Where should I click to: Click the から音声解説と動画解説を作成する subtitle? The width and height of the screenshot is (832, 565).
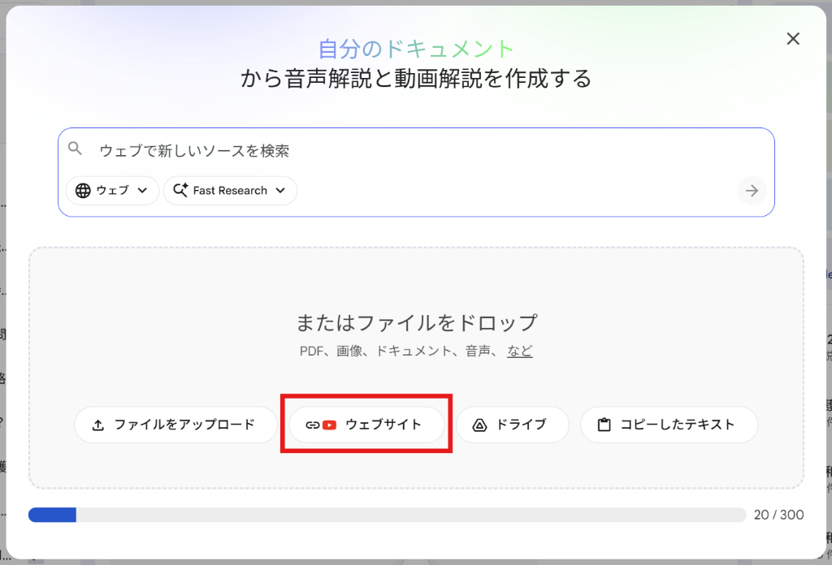tap(416, 79)
